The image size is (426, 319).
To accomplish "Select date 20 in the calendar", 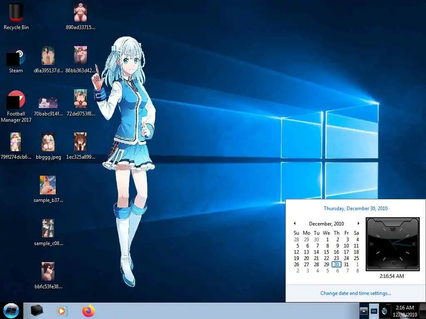I will click(307, 258).
